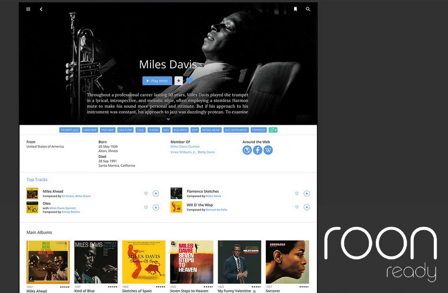The width and height of the screenshot is (448, 293).
Task: Click the add tag icon button
Action: coord(273,130)
